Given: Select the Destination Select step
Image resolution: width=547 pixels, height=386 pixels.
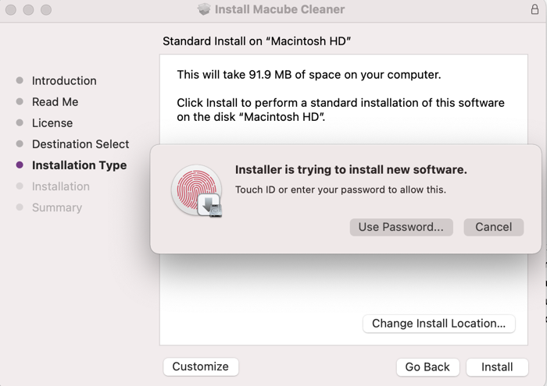Looking at the screenshot, I should (80, 144).
